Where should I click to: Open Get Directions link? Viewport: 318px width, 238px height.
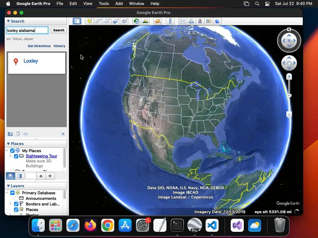pyautogui.click(x=39, y=46)
